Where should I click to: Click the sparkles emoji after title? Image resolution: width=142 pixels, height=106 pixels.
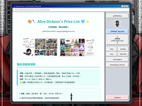pyautogui.click(x=87, y=22)
